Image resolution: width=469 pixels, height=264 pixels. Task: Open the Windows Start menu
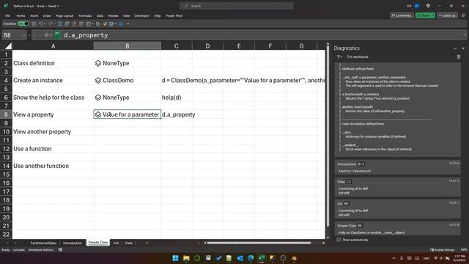click(176, 258)
